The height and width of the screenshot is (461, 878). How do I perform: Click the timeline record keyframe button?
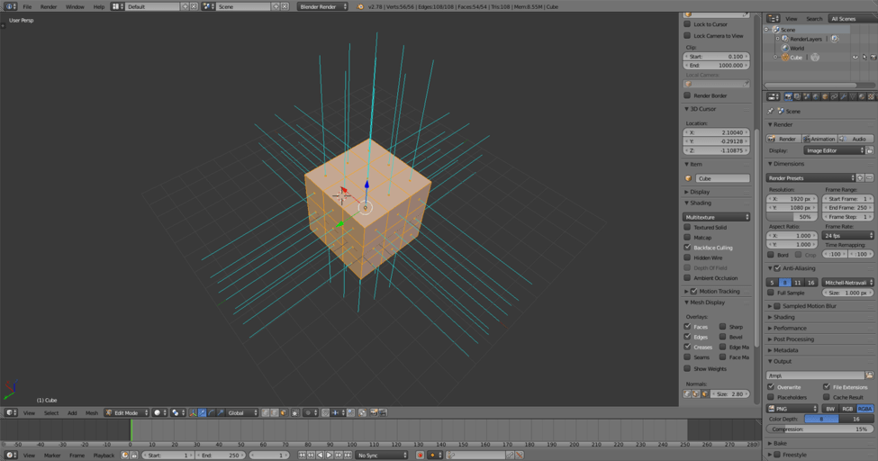click(420, 456)
